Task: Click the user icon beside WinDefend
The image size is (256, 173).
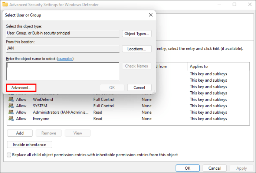Action: tap(10, 99)
